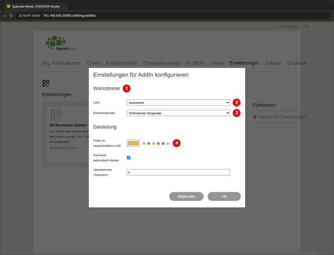
Task: Click the green favicon on the browser tab
Action: (8, 6)
